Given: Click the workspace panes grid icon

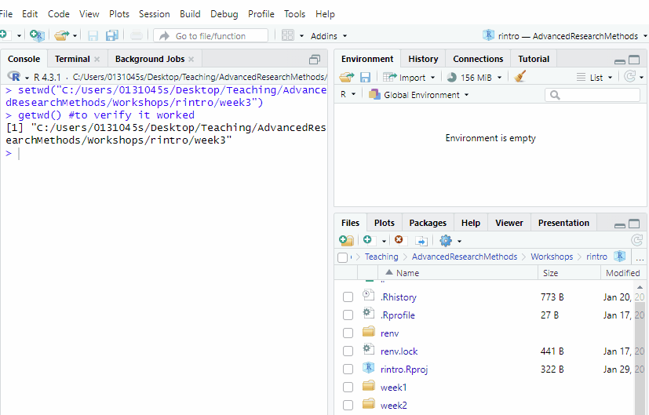Looking at the screenshot, I should [288, 35].
